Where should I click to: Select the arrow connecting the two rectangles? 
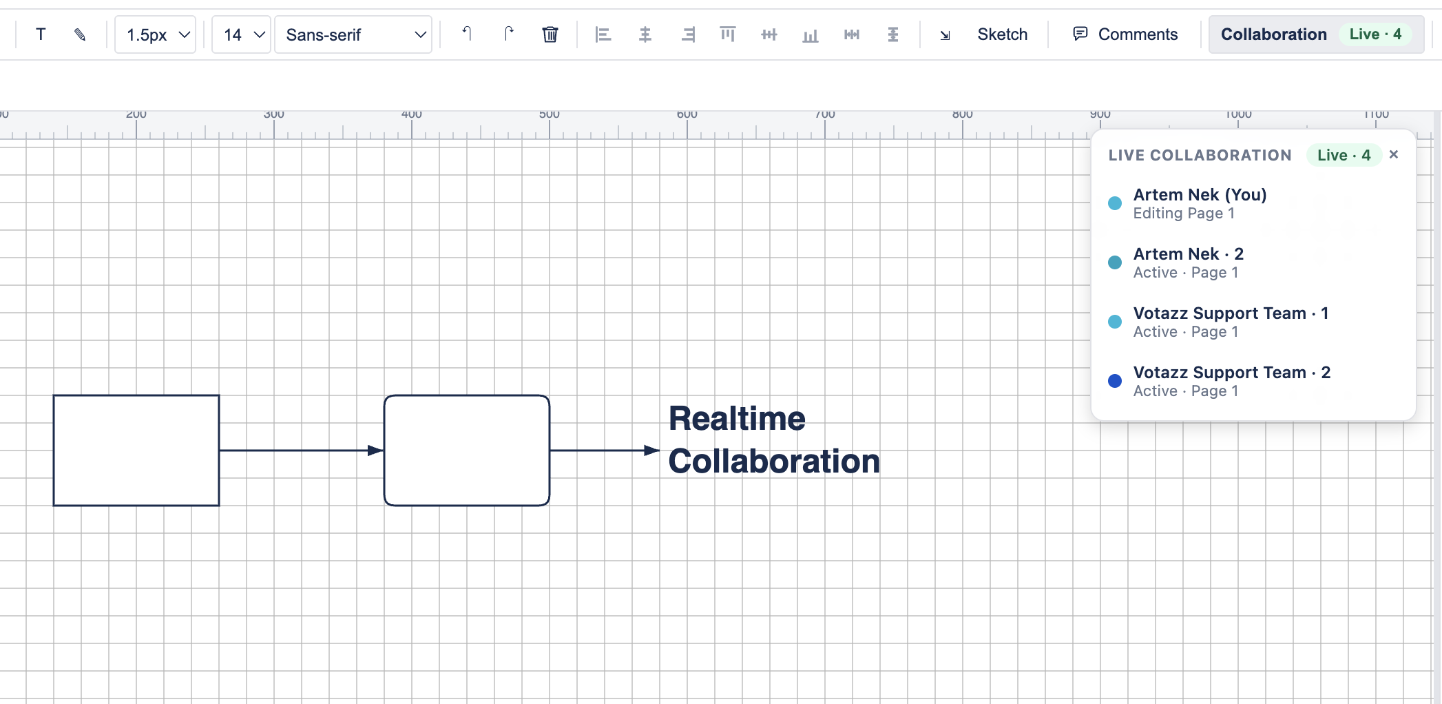click(302, 451)
